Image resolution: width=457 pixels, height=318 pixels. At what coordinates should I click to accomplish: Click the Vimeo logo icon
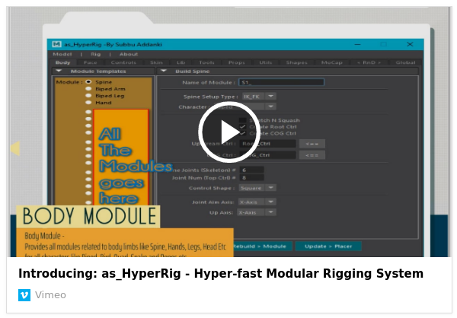click(24, 295)
